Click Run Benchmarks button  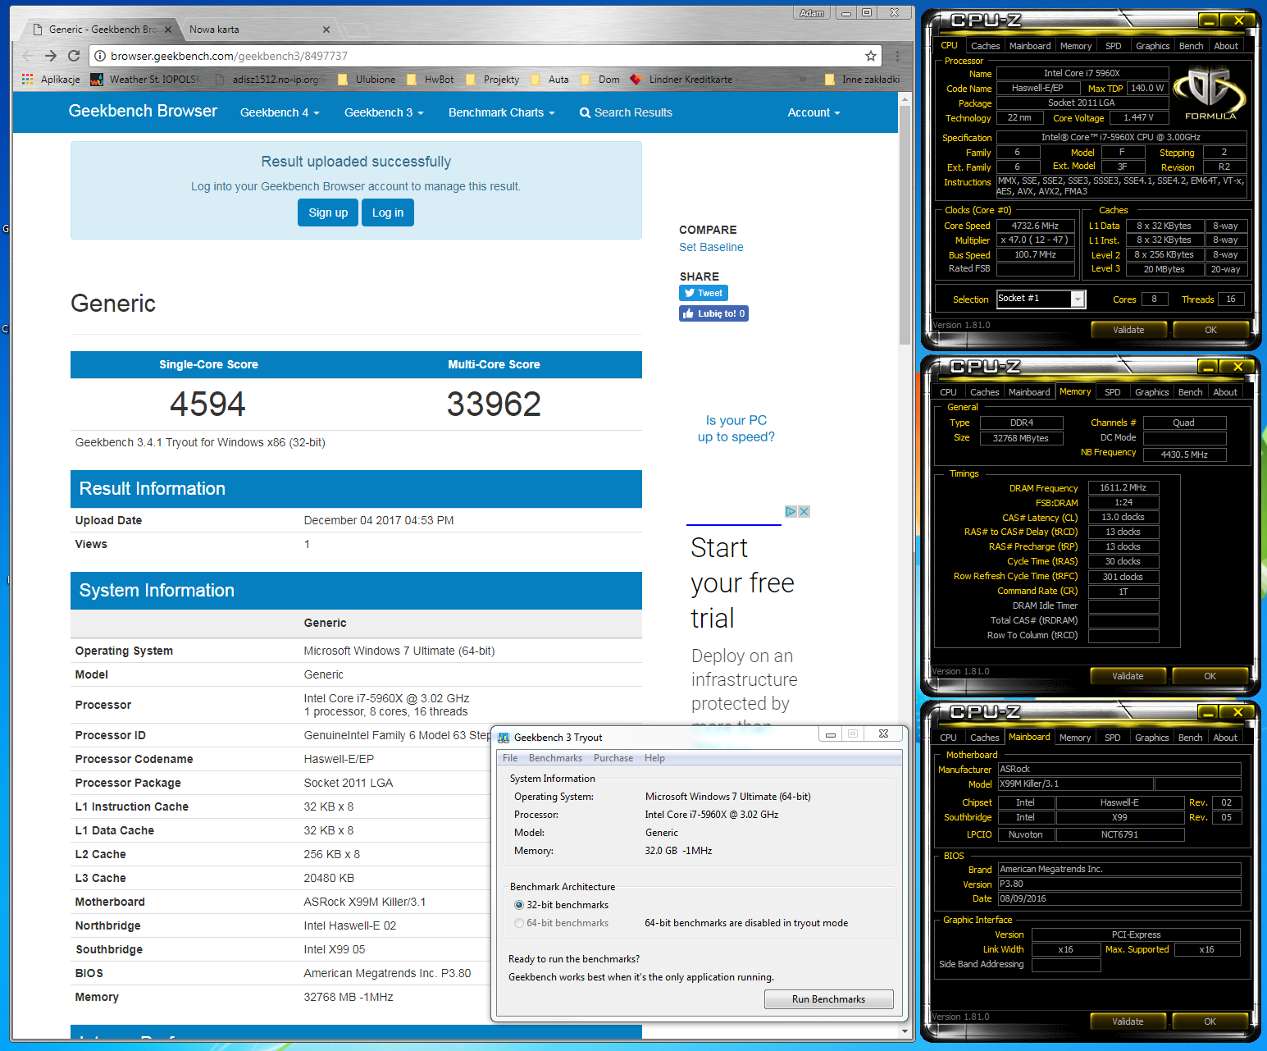click(x=828, y=999)
